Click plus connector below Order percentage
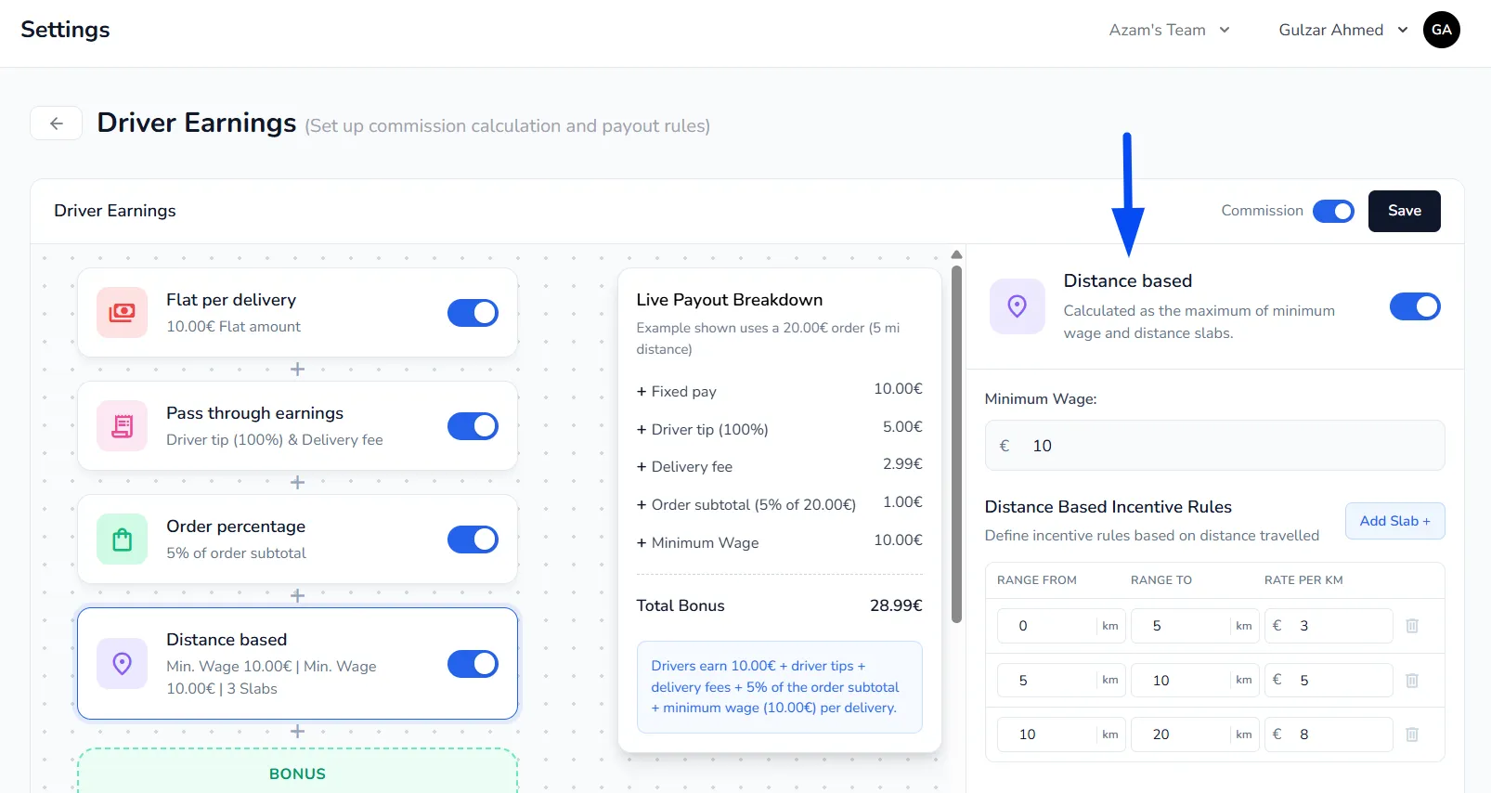This screenshot has height=793, width=1491. [x=297, y=596]
